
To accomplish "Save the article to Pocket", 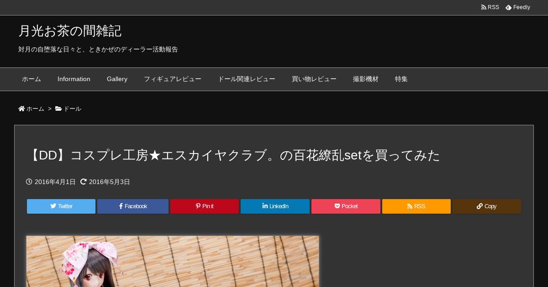I will pos(346,206).
